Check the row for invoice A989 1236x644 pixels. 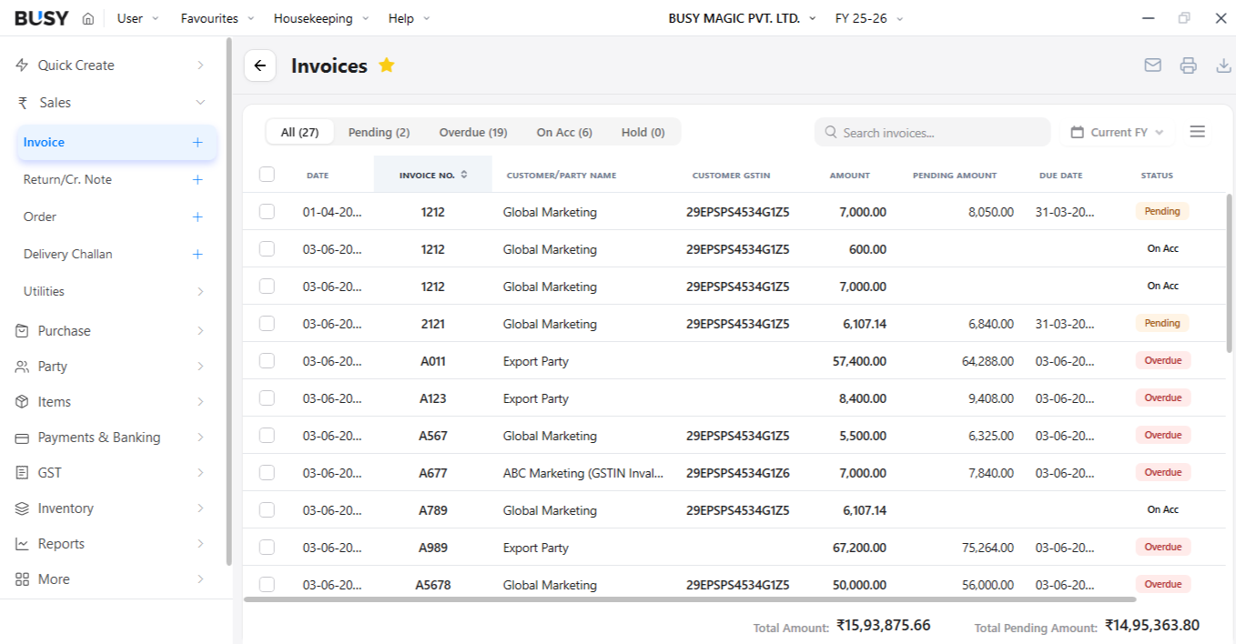pos(267,548)
